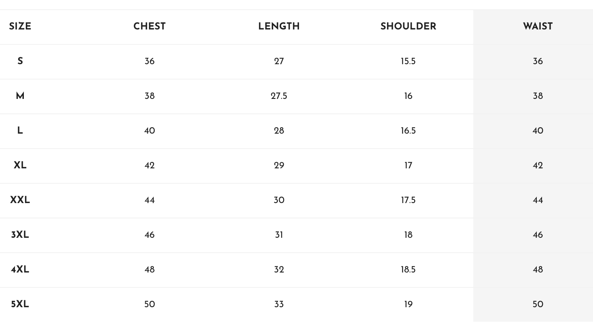Click the 3XL size row label
593x327 pixels.
[x=20, y=235]
